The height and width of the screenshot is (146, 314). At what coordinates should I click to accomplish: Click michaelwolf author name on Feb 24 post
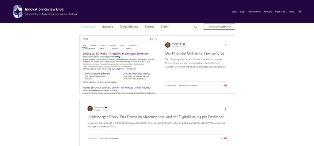point(100,107)
